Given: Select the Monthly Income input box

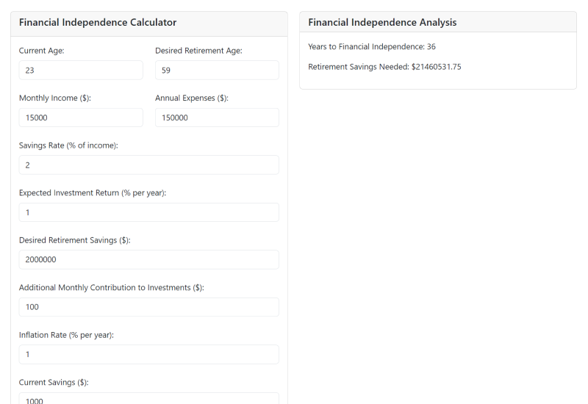Looking at the screenshot, I should coord(81,118).
